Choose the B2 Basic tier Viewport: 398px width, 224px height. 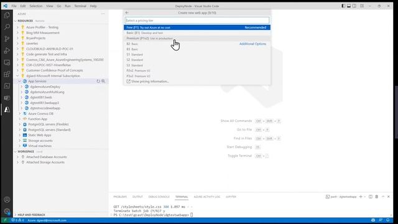(x=197, y=44)
